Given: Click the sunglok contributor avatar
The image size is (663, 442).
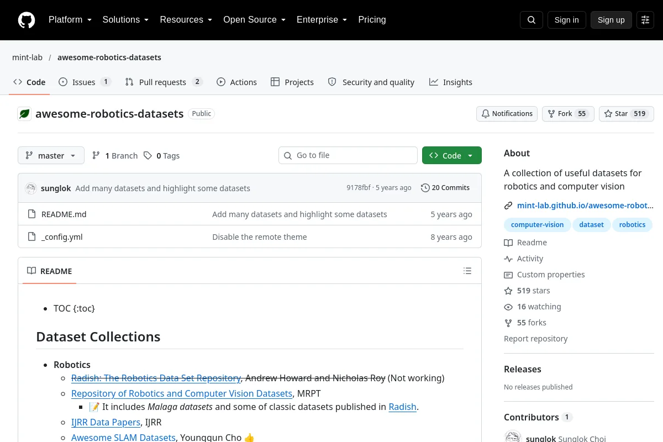Looking at the screenshot, I should pyautogui.click(x=513, y=438).
